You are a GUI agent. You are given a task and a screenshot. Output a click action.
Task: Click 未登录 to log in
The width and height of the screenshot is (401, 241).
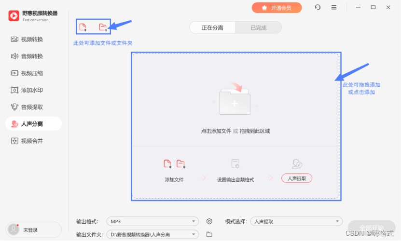30,230
